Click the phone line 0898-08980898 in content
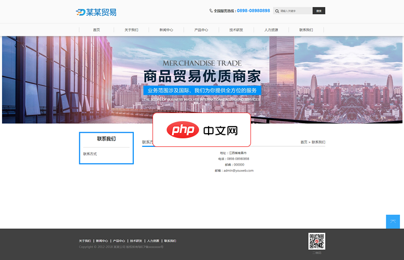The image size is (404, 260). pyautogui.click(x=233, y=159)
